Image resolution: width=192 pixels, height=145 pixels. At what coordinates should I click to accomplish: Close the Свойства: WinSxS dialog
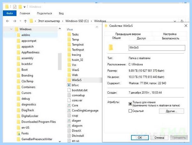click(186, 26)
